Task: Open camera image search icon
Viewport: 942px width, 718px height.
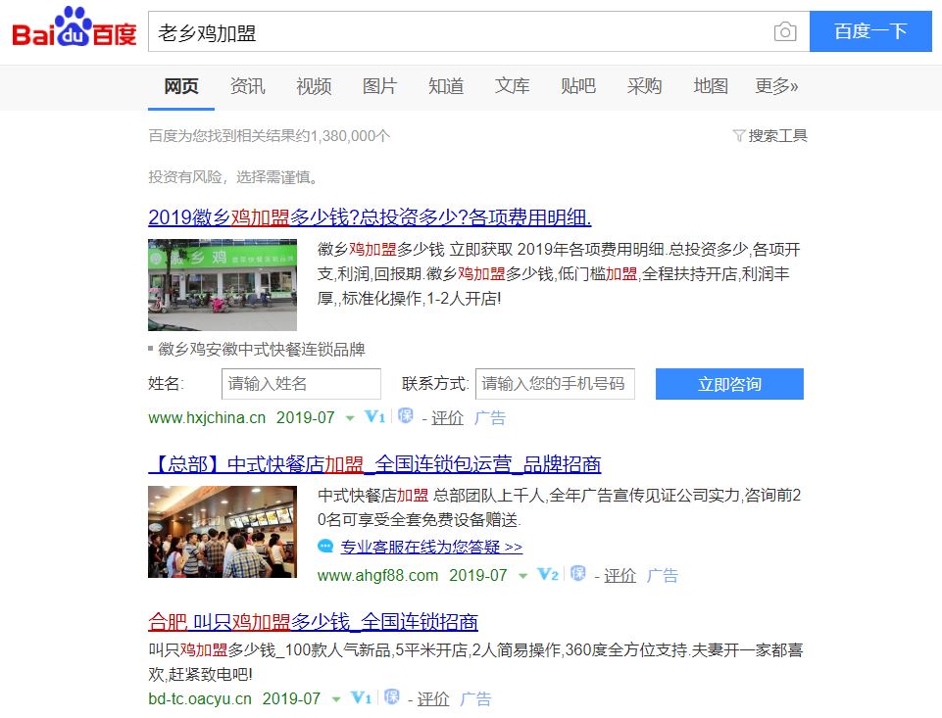Action: (x=784, y=31)
